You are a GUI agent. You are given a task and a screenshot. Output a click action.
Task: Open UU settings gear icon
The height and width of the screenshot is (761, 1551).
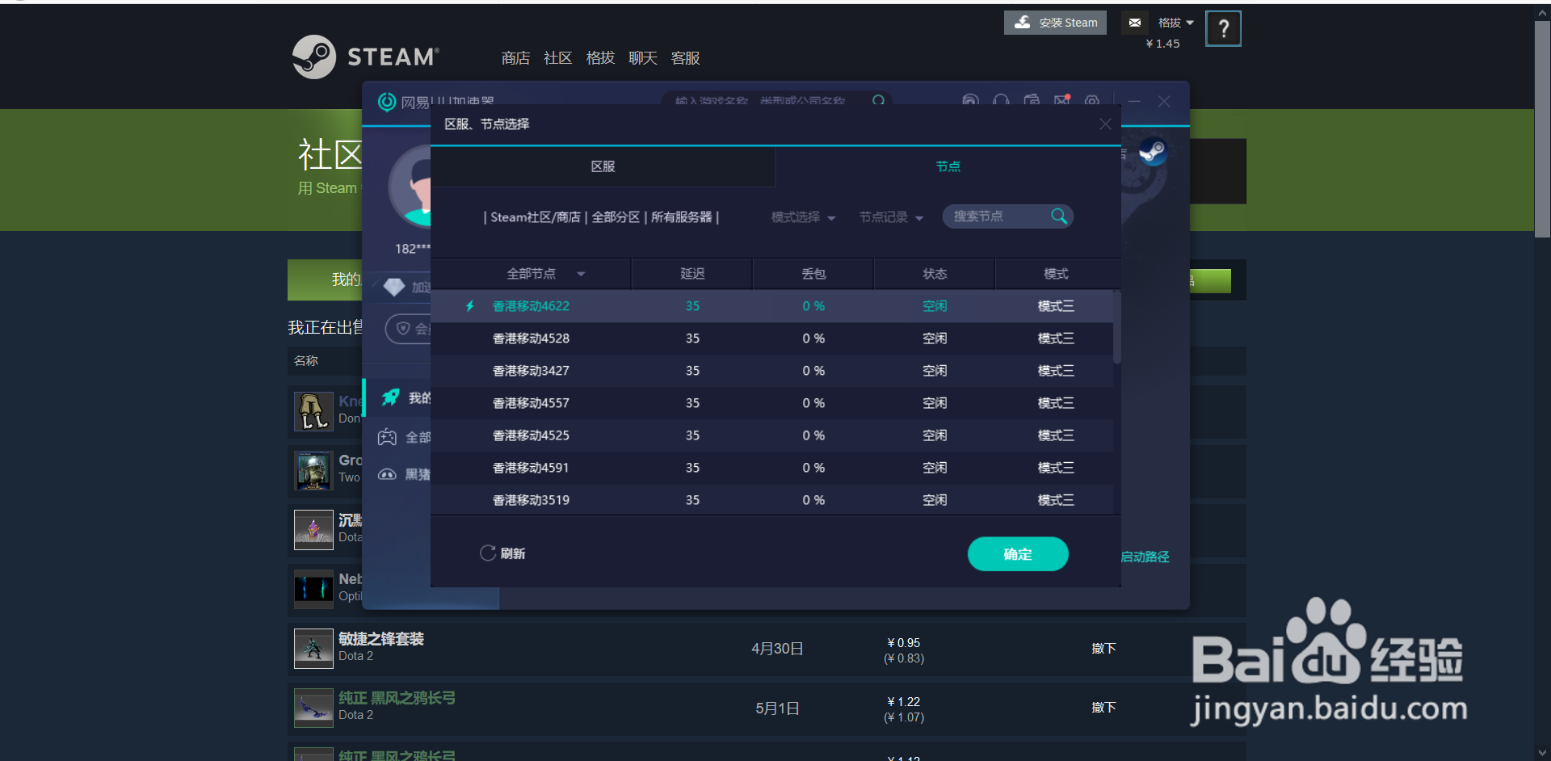1092,101
